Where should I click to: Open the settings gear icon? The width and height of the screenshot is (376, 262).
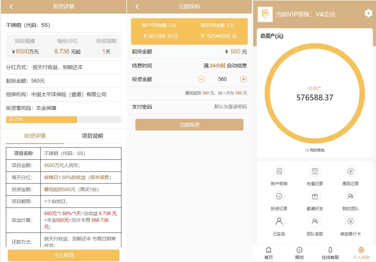tap(368, 13)
